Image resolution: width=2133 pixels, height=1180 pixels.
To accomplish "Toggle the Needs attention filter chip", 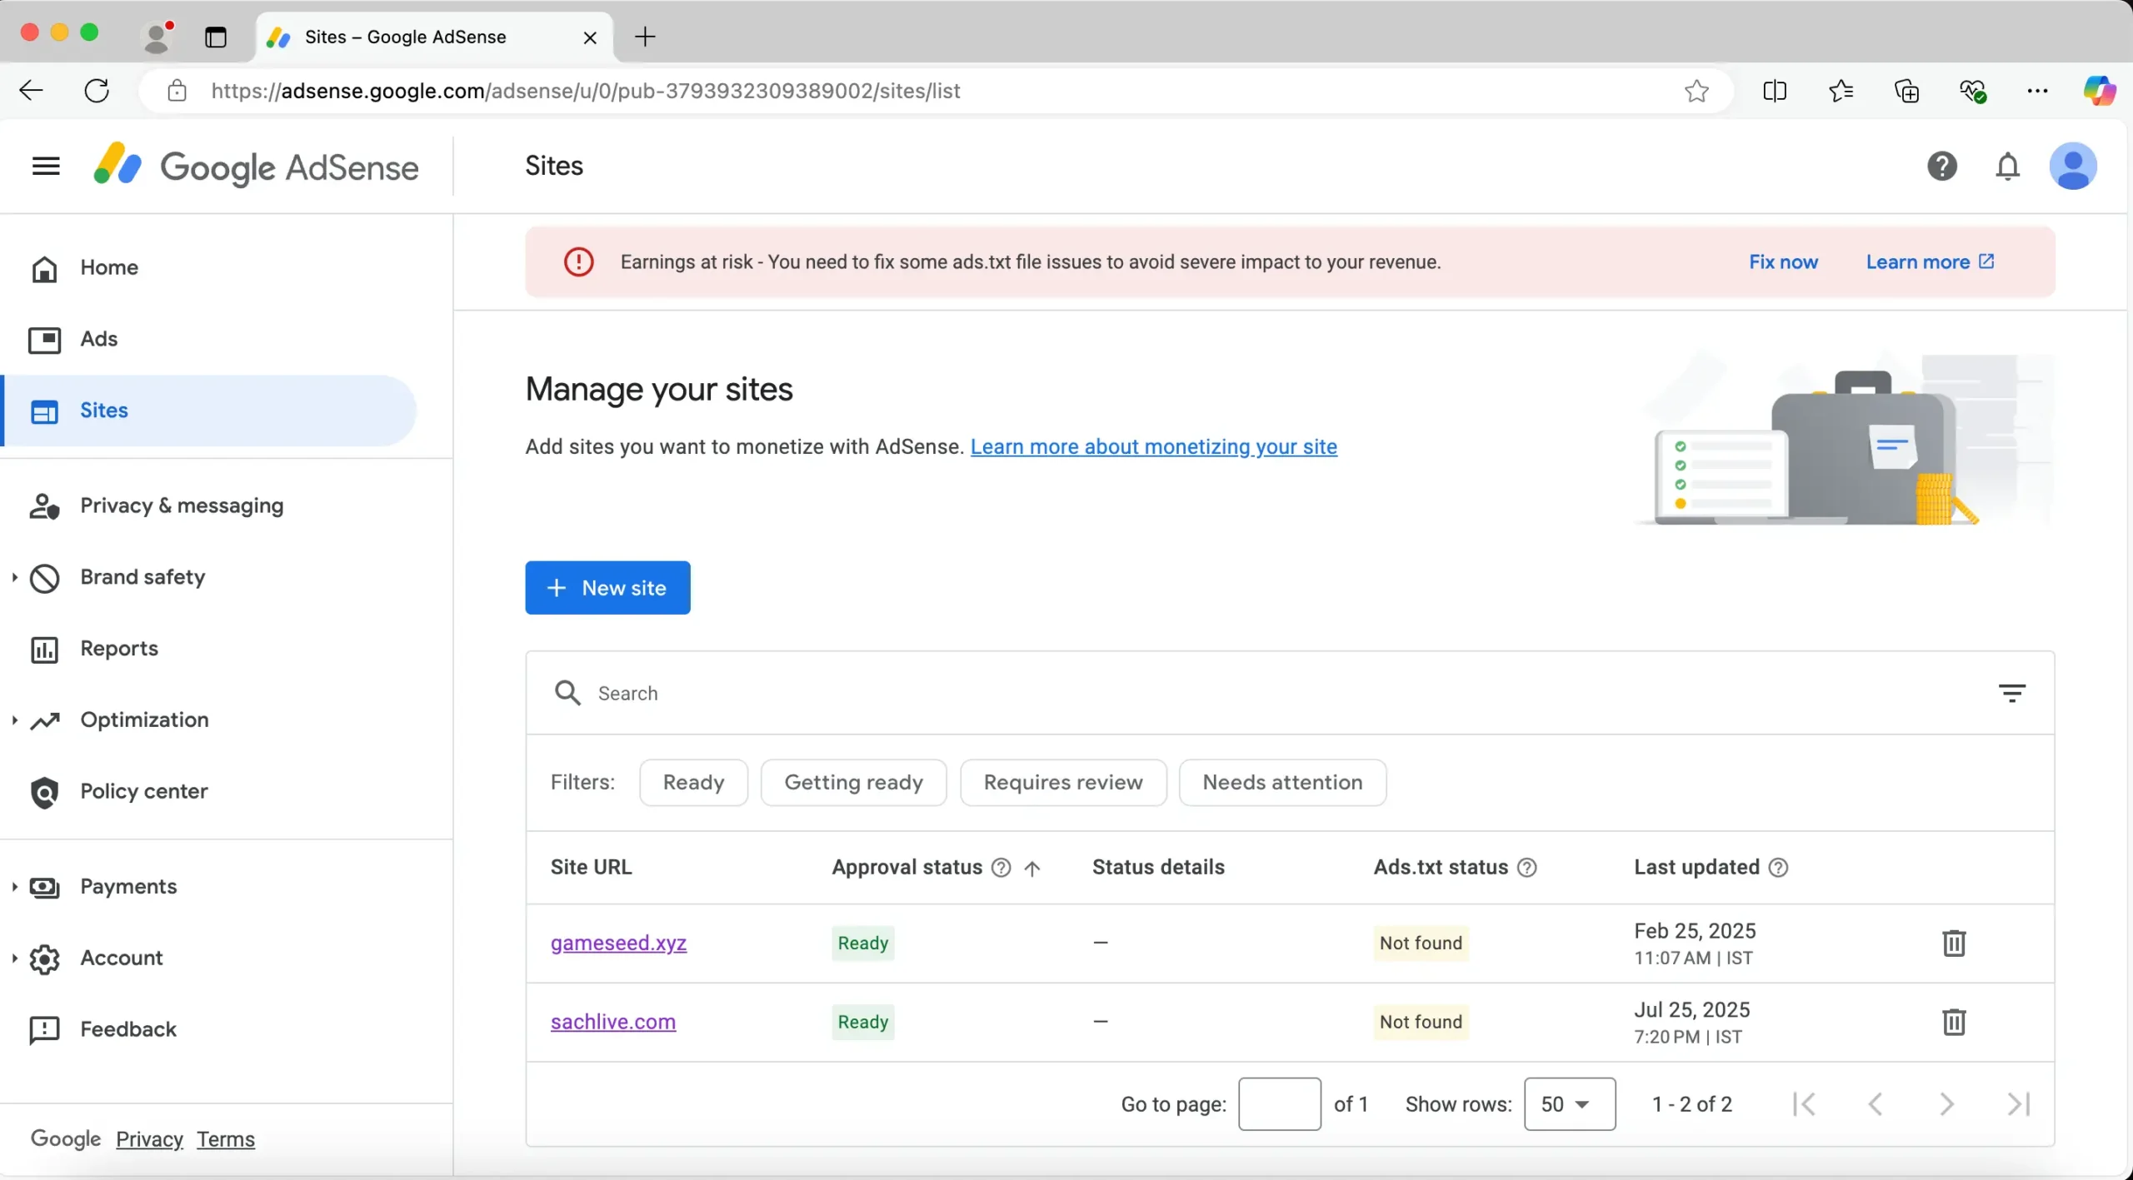I will point(1282,782).
